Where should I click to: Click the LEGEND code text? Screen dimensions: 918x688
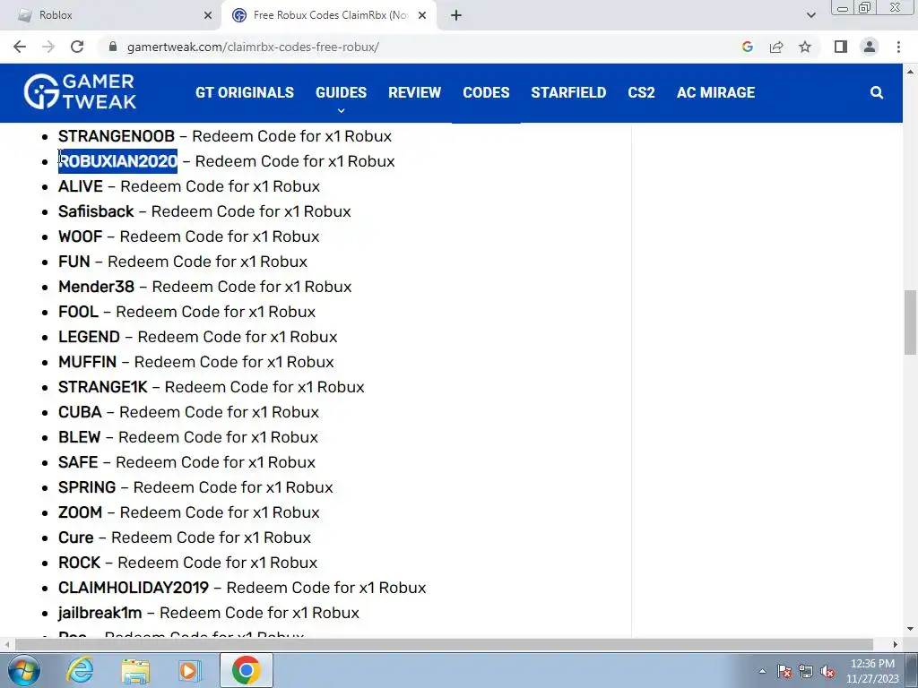pyautogui.click(x=89, y=337)
